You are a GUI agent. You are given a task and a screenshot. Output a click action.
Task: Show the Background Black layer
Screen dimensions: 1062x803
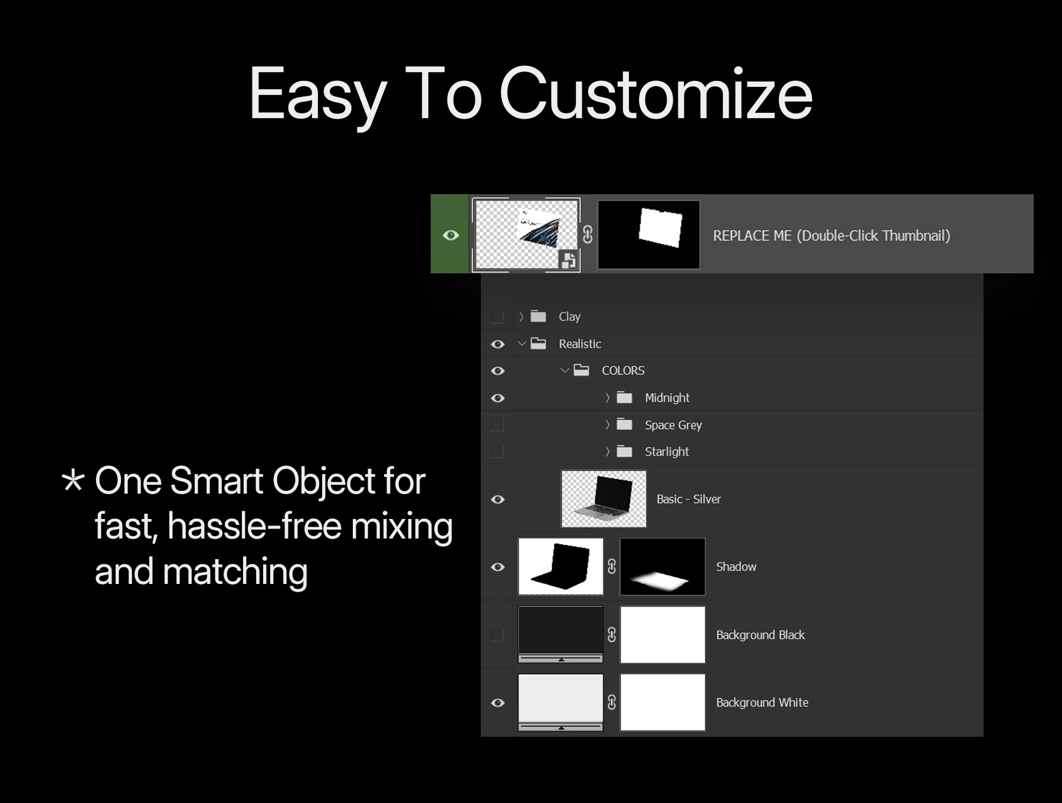[x=497, y=635]
